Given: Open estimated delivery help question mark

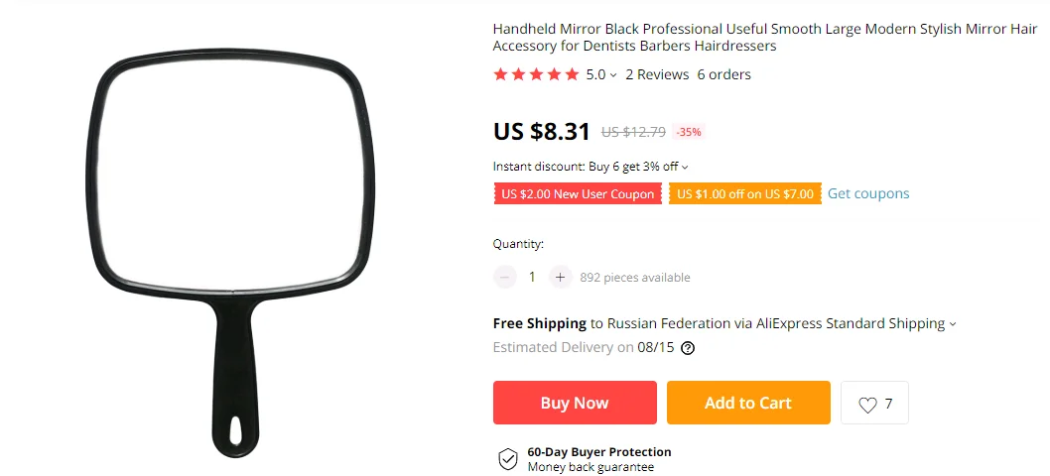Looking at the screenshot, I should tap(687, 348).
